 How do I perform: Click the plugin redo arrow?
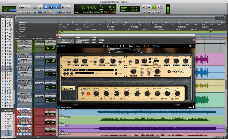tap(107, 46)
